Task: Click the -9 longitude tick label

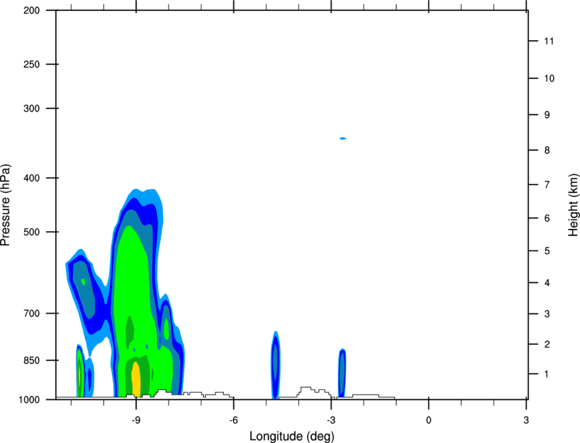Action: point(136,421)
